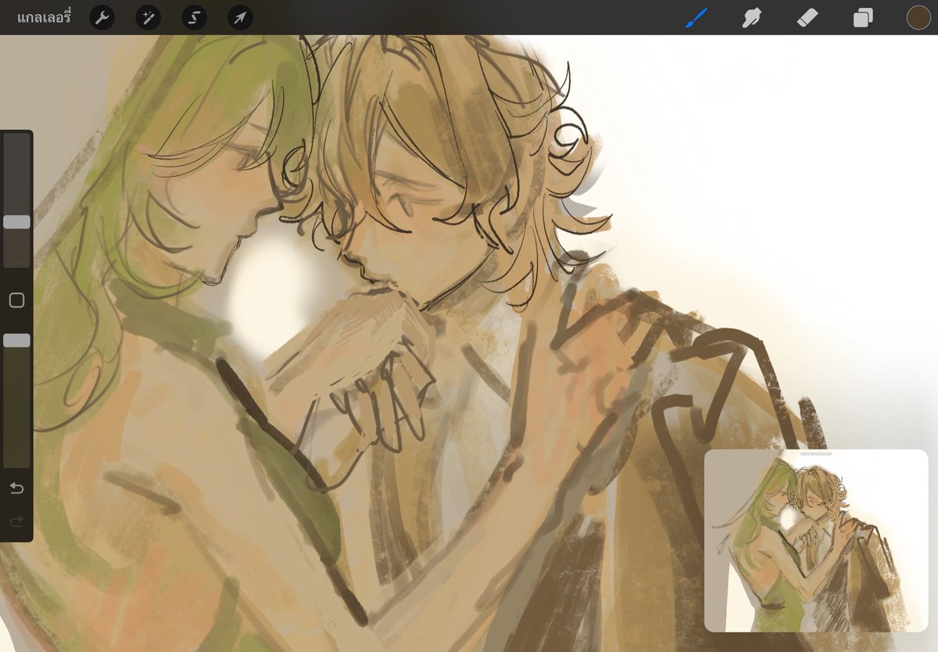Activate the Transform arrow tool
The width and height of the screenshot is (938, 652).
click(x=240, y=17)
